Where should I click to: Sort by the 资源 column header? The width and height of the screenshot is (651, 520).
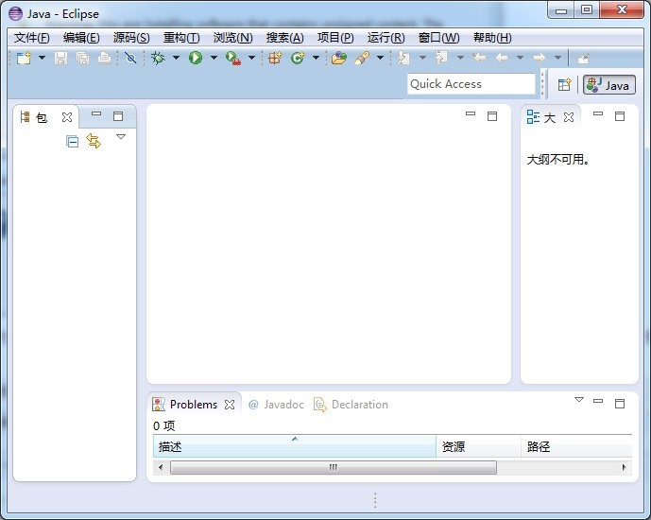tap(479, 446)
